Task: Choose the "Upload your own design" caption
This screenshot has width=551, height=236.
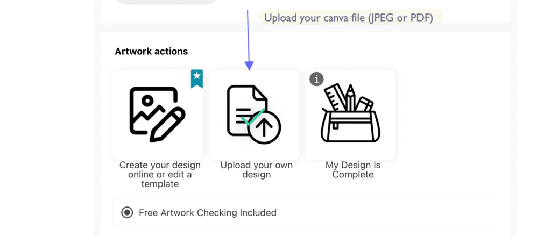Action: click(x=256, y=170)
